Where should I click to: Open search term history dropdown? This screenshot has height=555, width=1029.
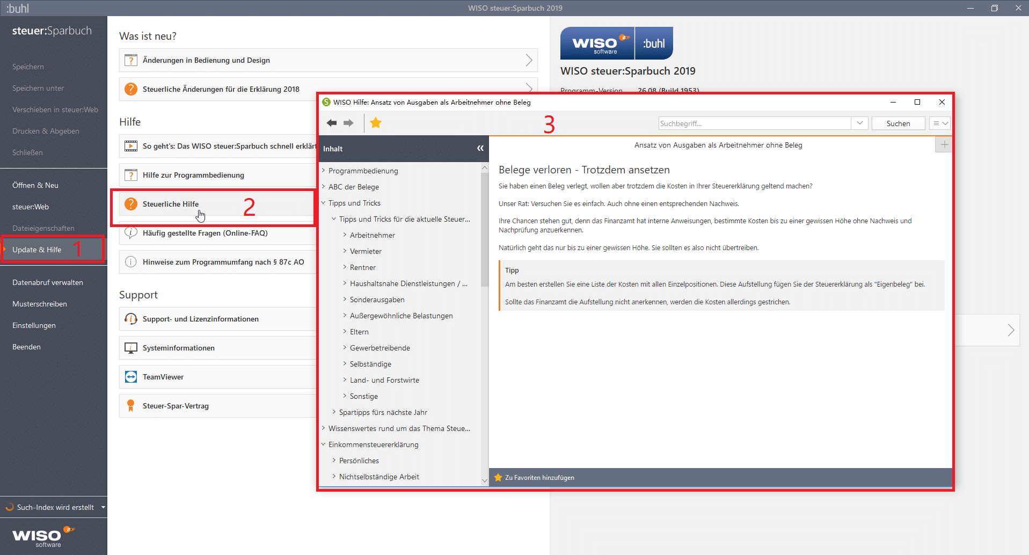click(x=859, y=123)
